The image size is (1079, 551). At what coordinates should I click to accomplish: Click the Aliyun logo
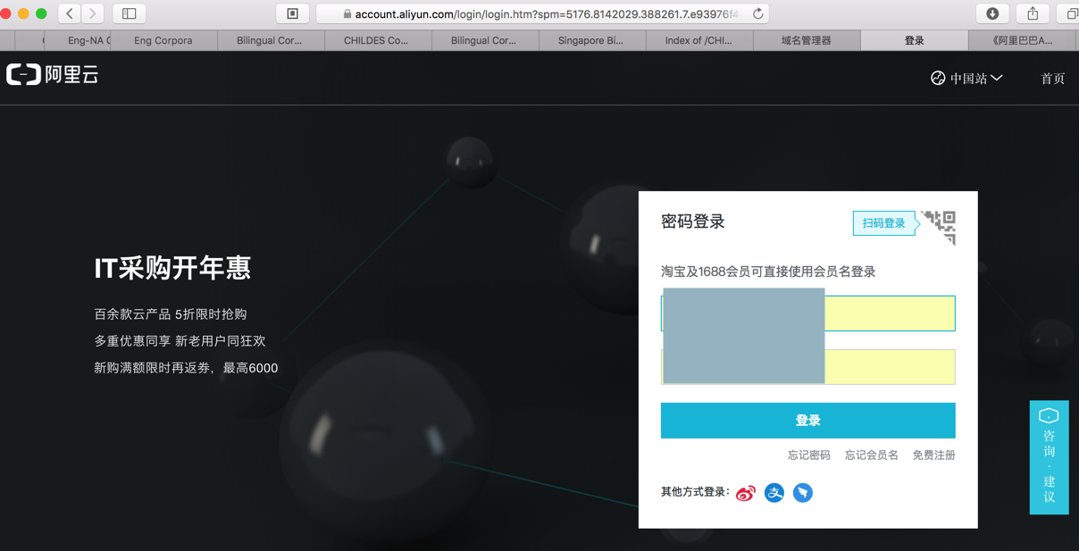(x=53, y=75)
